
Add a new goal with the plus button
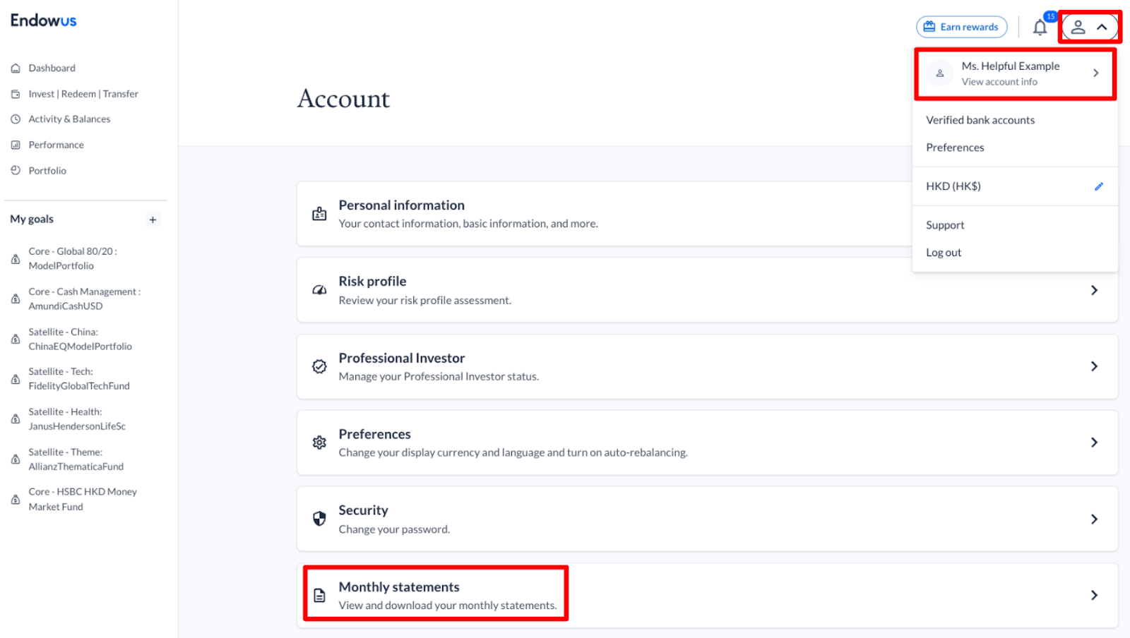pos(153,219)
